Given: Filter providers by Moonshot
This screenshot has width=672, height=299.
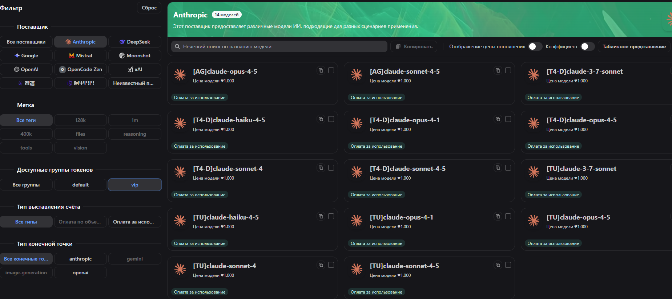Looking at the screenshot, I should click(135, 56).
